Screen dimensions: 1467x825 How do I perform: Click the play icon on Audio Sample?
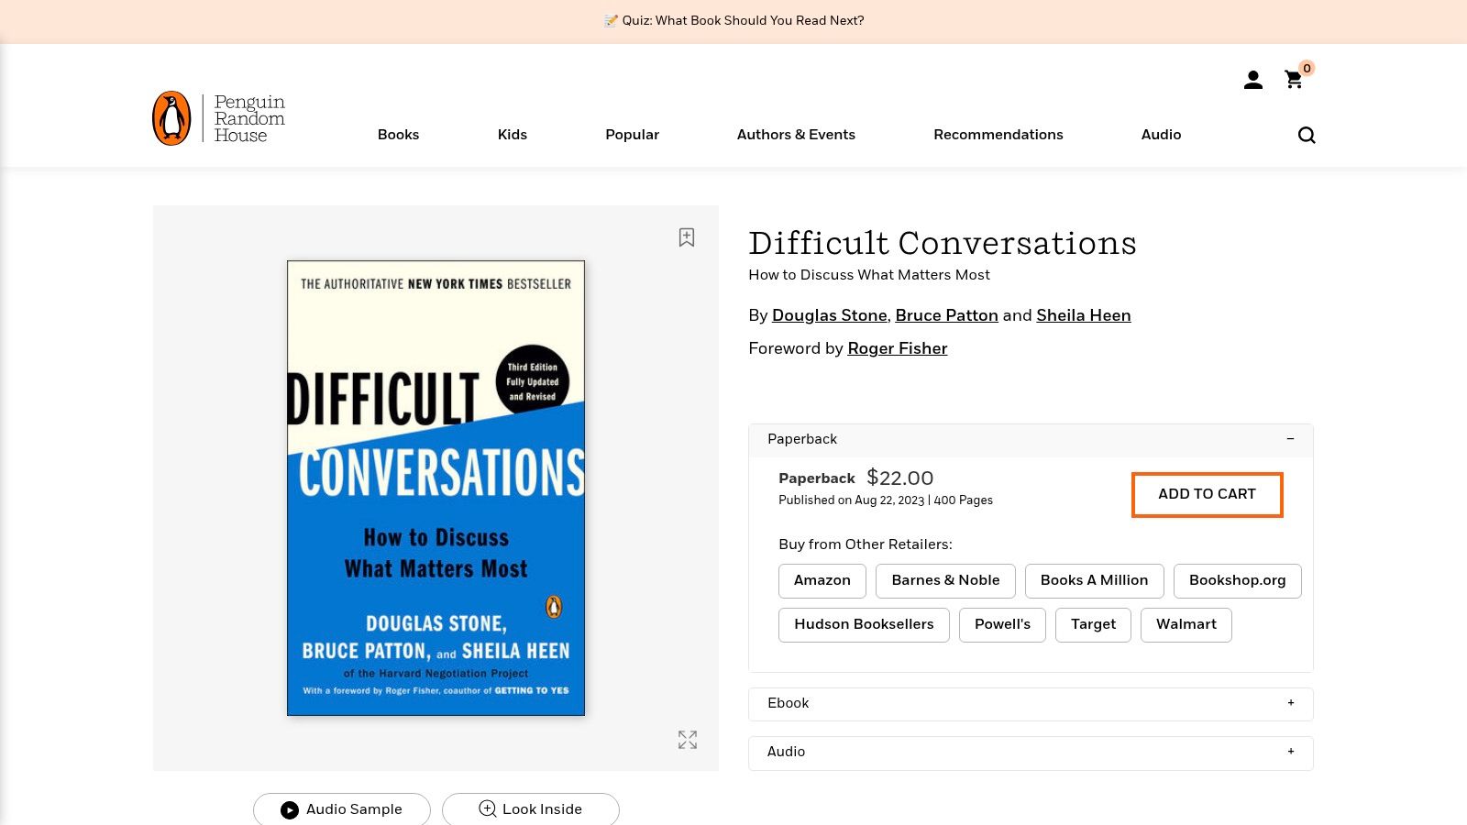pos(289,809)
